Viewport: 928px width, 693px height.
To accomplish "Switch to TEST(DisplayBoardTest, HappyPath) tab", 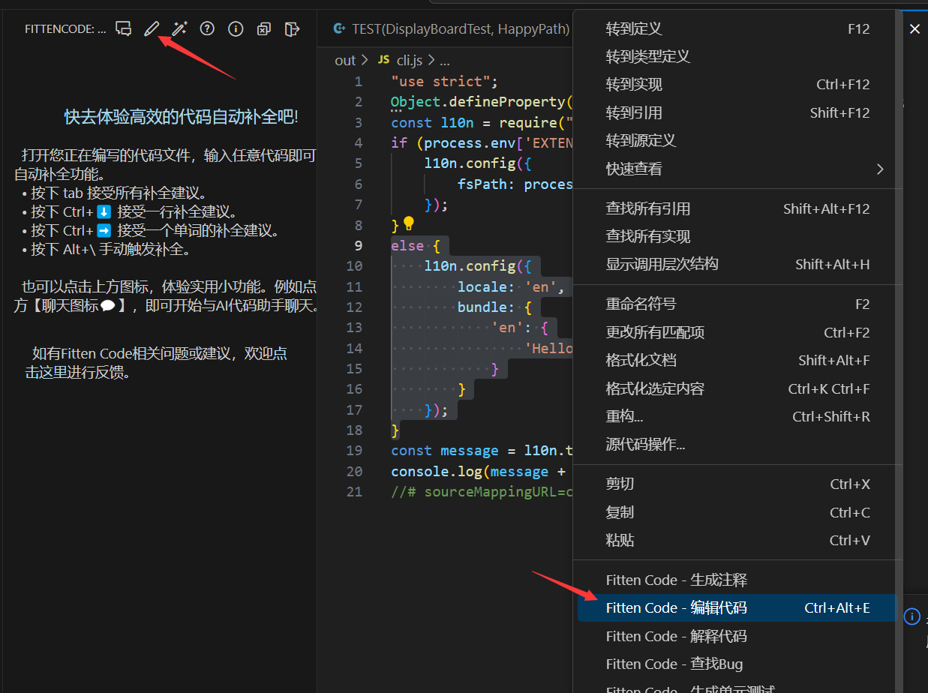I will pos(452,29).
